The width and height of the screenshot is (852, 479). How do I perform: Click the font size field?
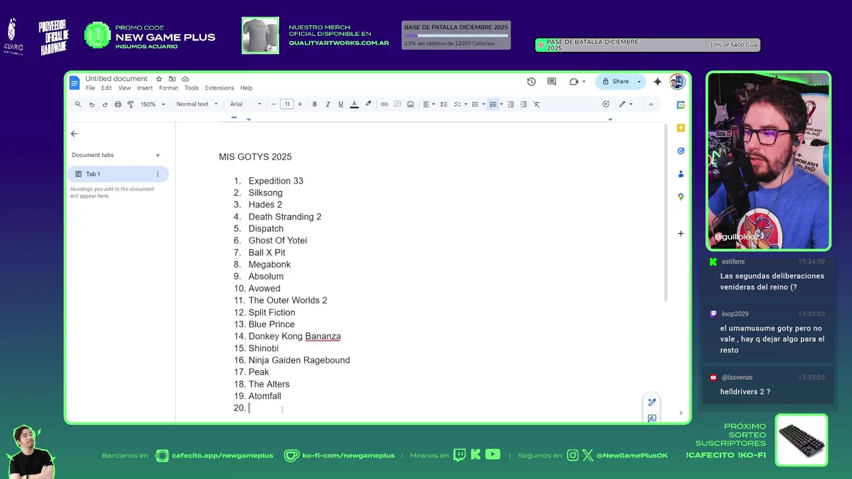[x=287, y=104]
